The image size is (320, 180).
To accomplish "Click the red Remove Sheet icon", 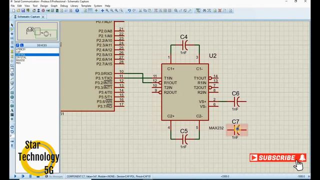I will click(x=219, y=10).
